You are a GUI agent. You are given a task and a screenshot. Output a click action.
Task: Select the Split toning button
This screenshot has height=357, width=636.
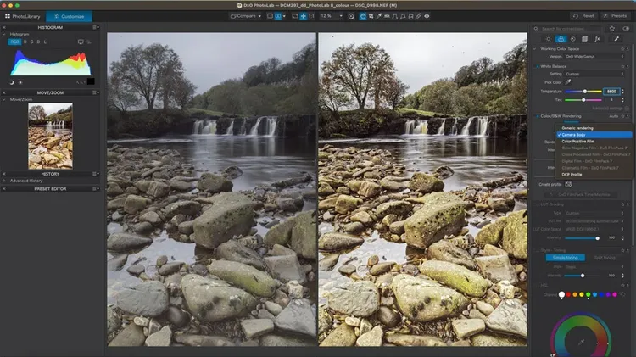[x=605, y=258]
